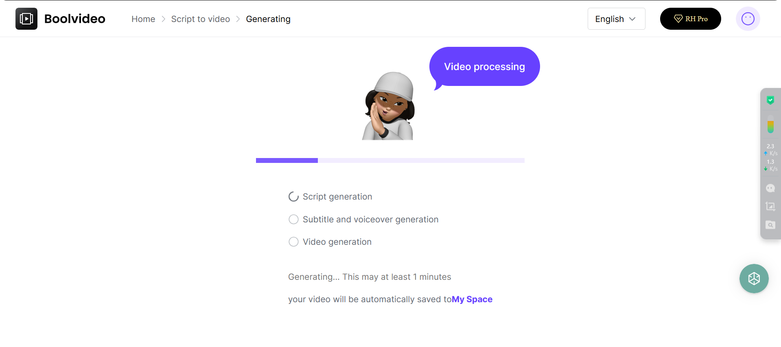Image resolution: width=781 pixels, height=347 pixels.
Task: Select the Subtitle and voiceover generation circle
Action: click(293, 220)
